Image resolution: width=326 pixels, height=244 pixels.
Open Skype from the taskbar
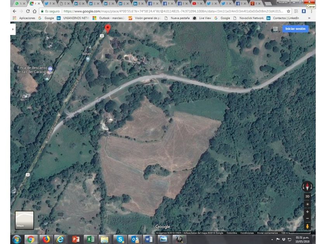[x=120, y=239]
